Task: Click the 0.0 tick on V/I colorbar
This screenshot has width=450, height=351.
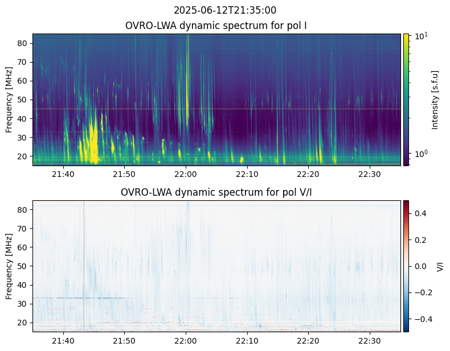Action: point(420,266)
